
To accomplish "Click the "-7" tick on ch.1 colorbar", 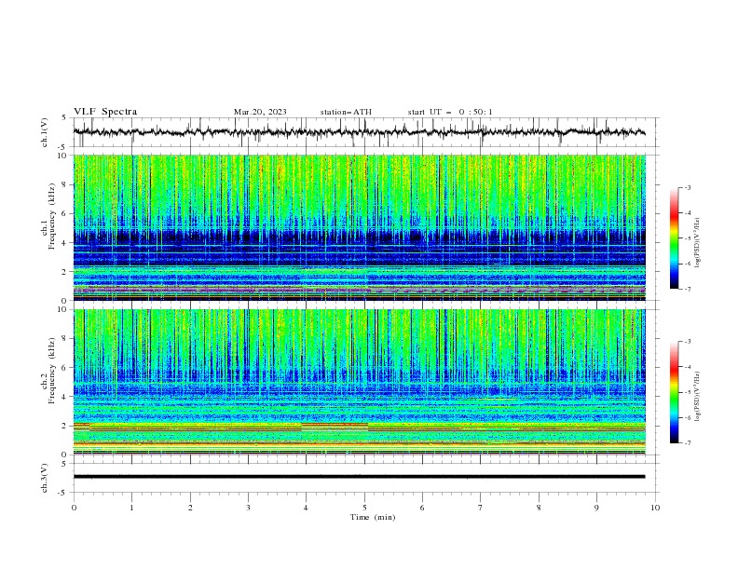I will 688,289.
